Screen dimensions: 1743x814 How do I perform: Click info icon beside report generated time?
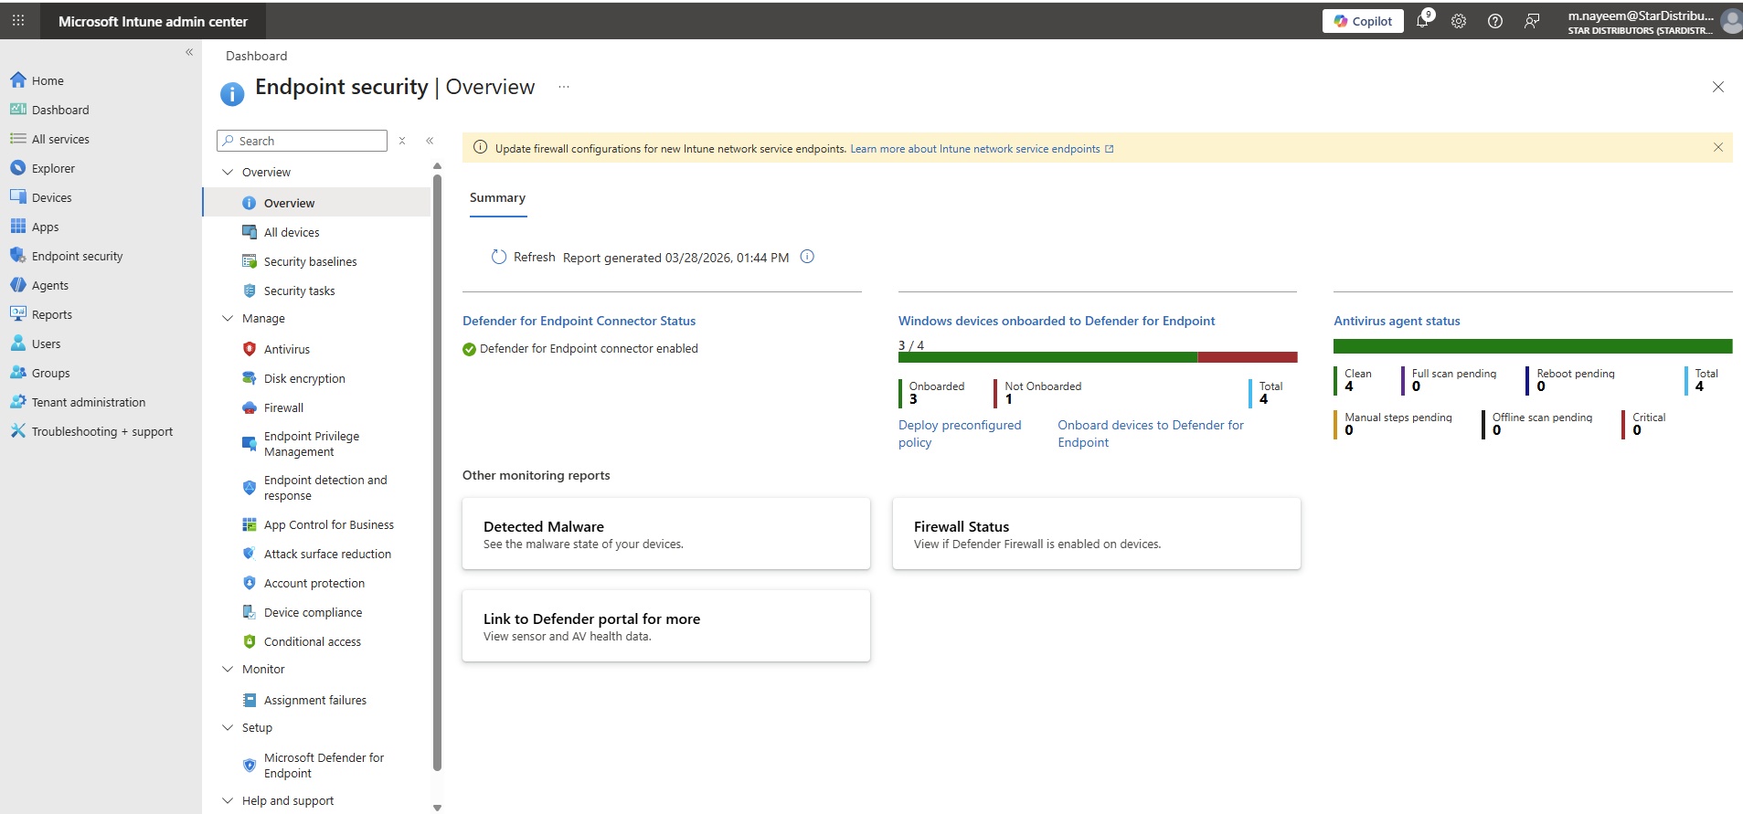(807, 257)
